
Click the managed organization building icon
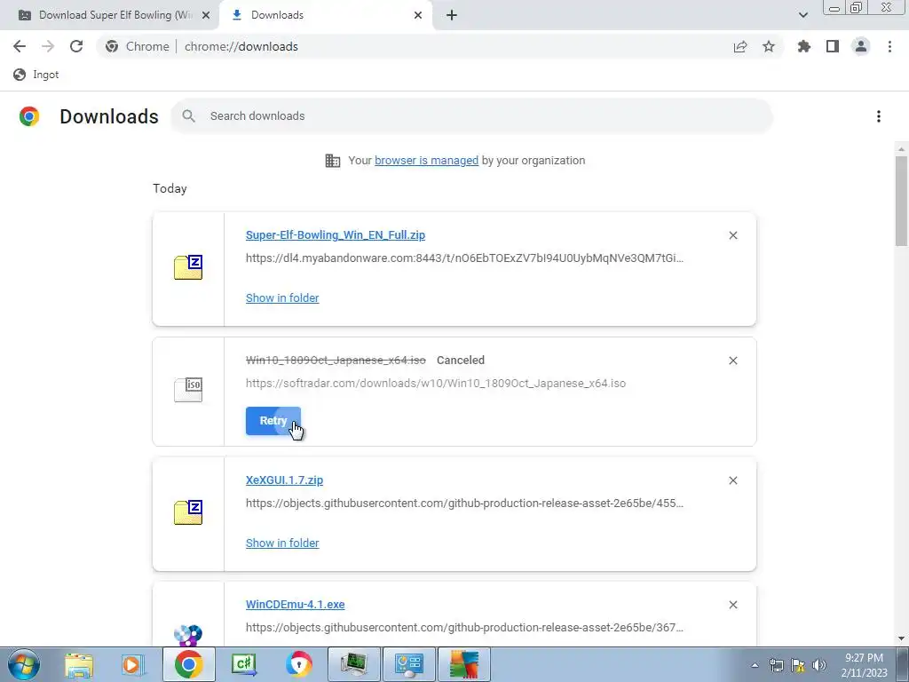(333, 161)
